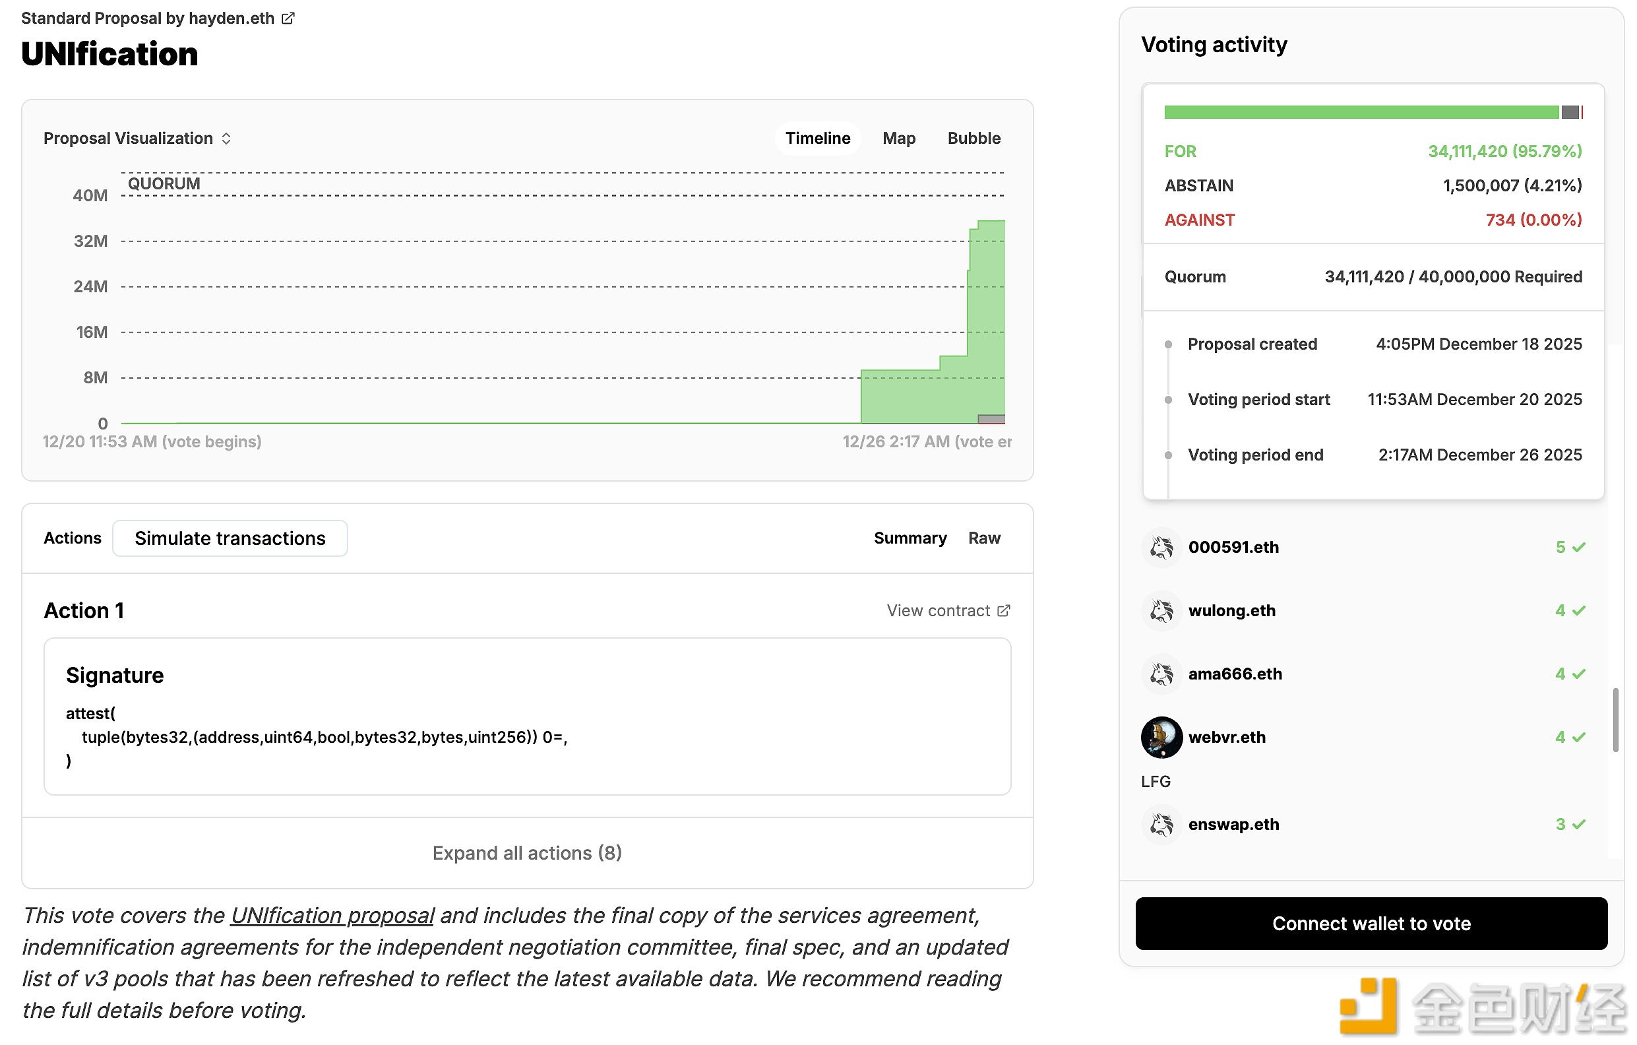The width and height of the screenshot is (1637, 1045).
Task: Click the voter list scrollbar
Action: [1615, 720]
